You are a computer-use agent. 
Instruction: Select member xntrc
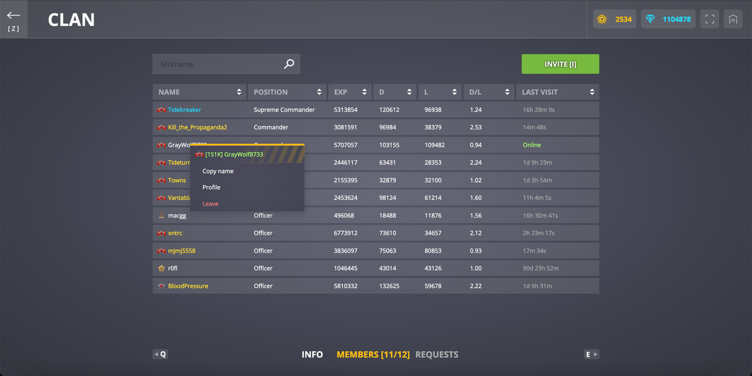[175, 233]
